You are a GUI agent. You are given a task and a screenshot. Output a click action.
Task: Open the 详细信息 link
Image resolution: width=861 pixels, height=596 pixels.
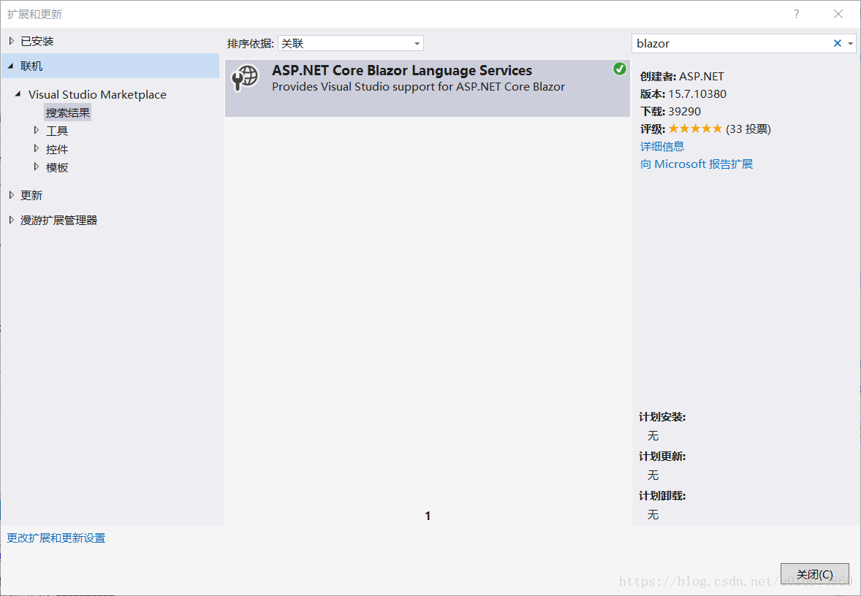click(x=662, y=147)
